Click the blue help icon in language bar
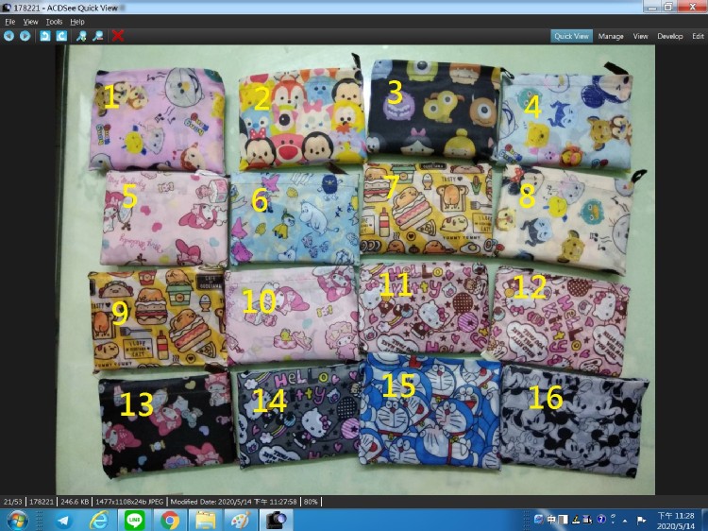 [601, 520]
